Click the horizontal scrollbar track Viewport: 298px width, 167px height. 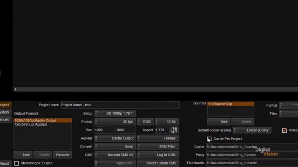pyautogui.click(x=158, y=89)
